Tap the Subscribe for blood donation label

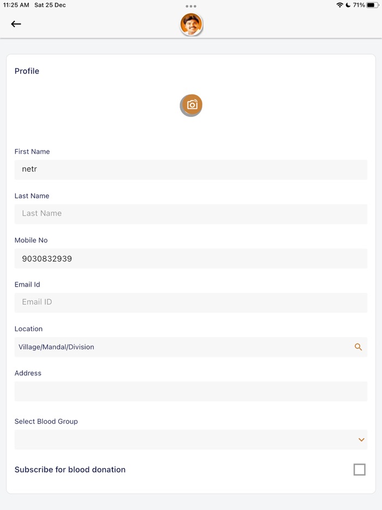[x=70, y=470]
